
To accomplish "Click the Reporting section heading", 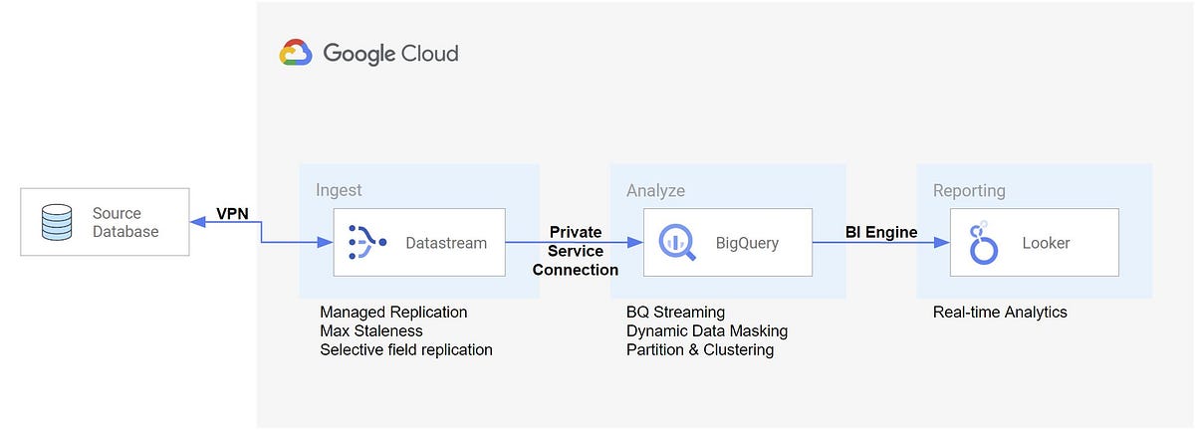I will pyautogui.click(x=969, y=190).
